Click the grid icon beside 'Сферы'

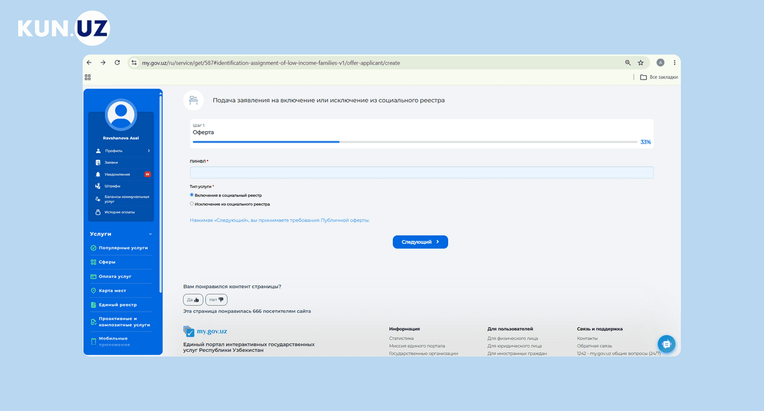tap(94, 262)
